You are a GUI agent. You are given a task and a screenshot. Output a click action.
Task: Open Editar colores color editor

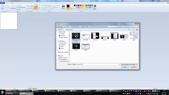click(95, 7)
